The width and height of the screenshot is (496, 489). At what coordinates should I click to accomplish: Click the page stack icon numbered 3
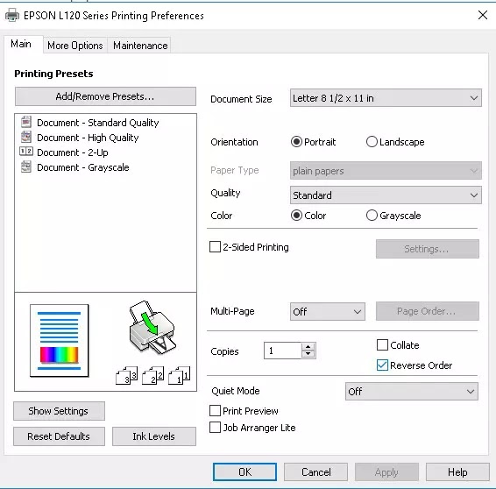tap(126, 375)
